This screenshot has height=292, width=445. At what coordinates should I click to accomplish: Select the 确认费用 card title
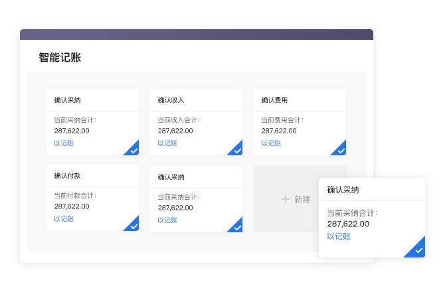274,100
